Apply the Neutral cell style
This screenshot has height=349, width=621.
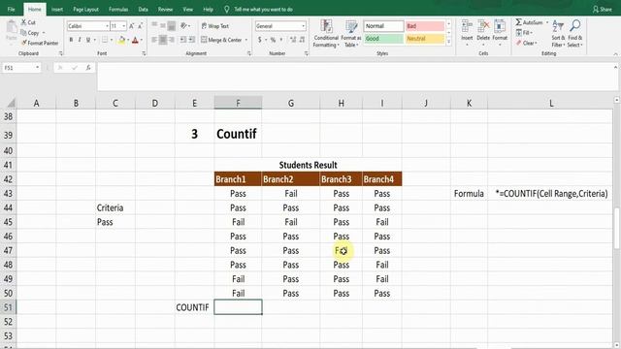click(x=425, y=39)
